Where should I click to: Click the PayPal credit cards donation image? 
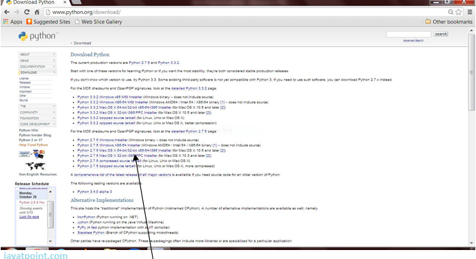pyautogui.click(x=32, y=154)
